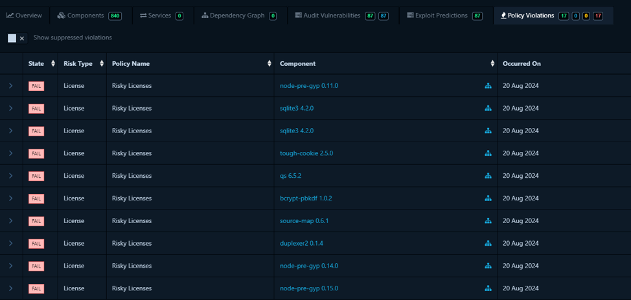The width and height of the screenshot is (631, 300).
Task: Expand the node-pre-gyp 0.11.0 violation row
Action: pos(11,85)
